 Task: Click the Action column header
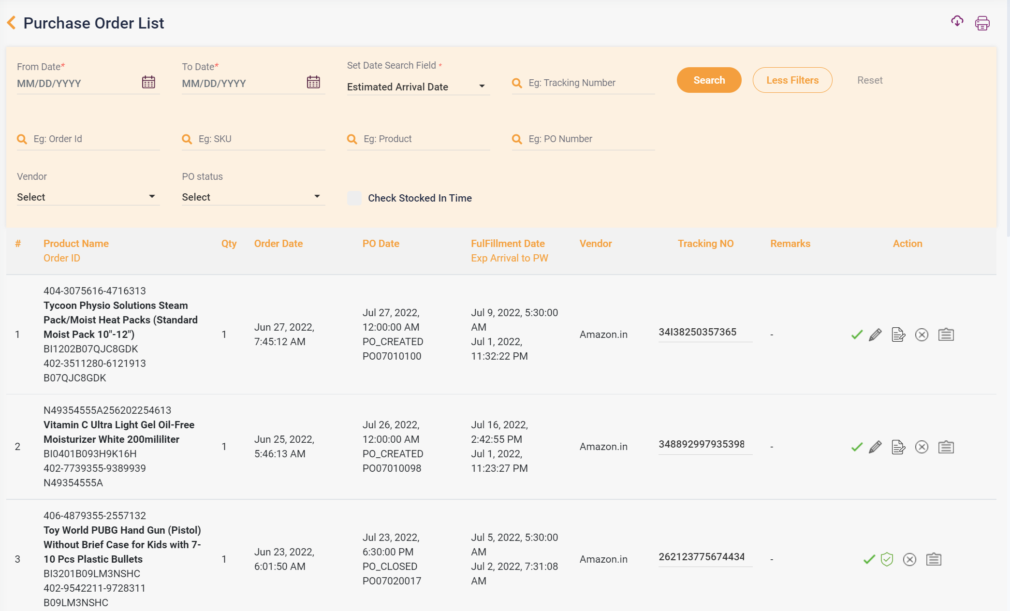pyautogui.click(x=907, y=244)
